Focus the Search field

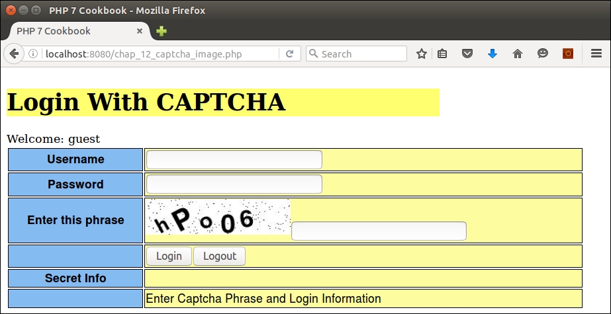point(356,54)
